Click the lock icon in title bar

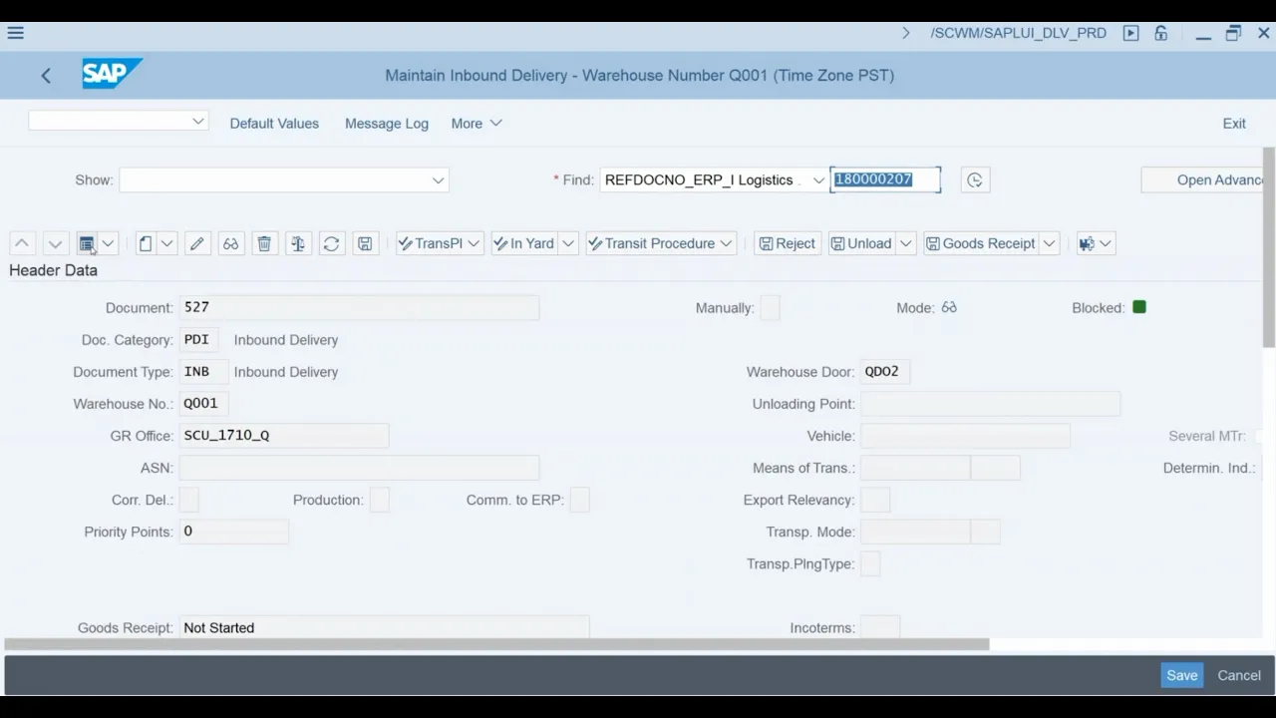[1161, 33]
